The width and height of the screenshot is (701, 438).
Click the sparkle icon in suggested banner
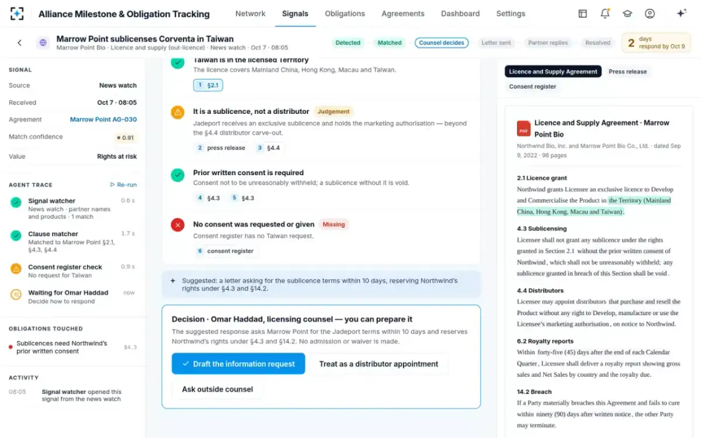pos(173,281)
